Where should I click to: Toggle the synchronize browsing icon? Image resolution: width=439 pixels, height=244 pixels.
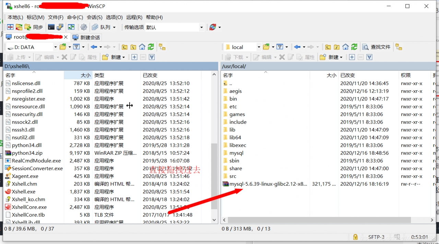click(x=71, y=27)
